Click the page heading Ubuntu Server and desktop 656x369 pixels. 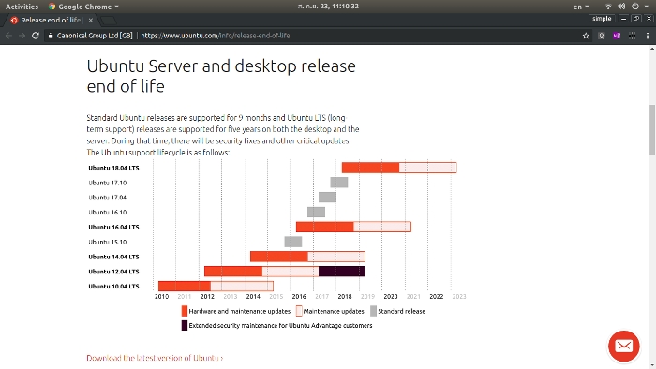coord(221,76)
